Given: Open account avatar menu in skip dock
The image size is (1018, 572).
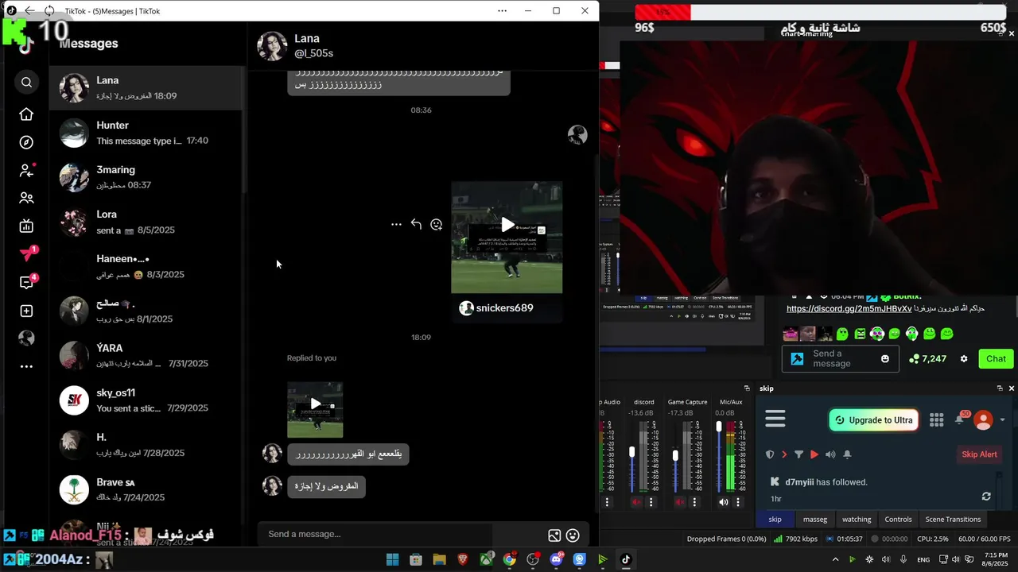Looking at the screenshot, I should coord(984,419).
